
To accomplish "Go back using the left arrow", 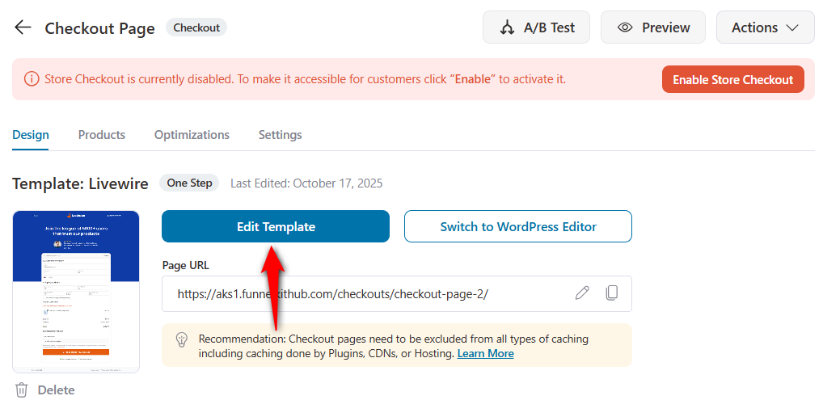I will (x=23, y=27).
